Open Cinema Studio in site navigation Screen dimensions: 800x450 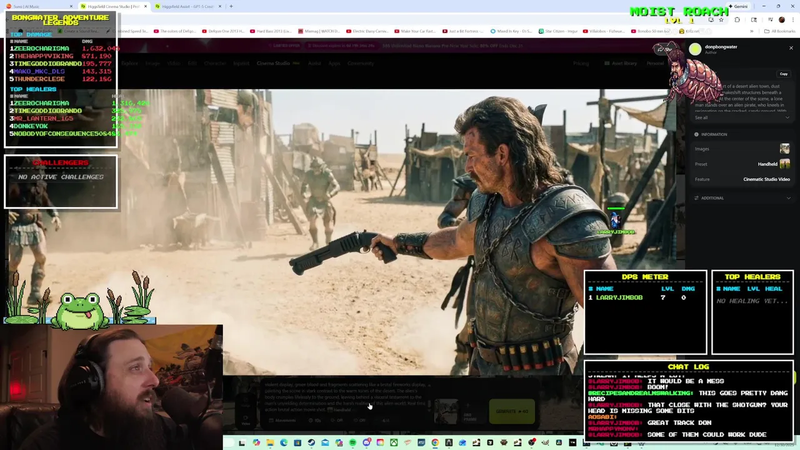[274, 63]
